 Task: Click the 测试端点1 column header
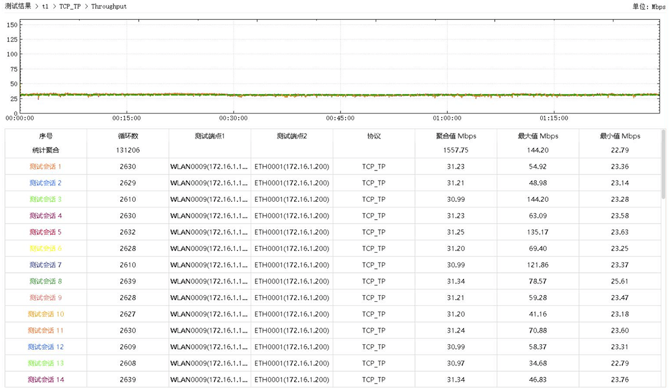coord(210,136)
